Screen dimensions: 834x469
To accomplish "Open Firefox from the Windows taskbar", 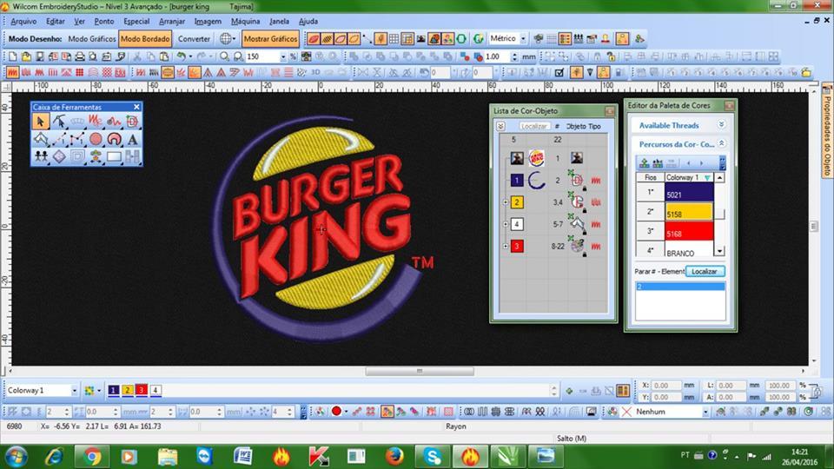I will 394,456.
